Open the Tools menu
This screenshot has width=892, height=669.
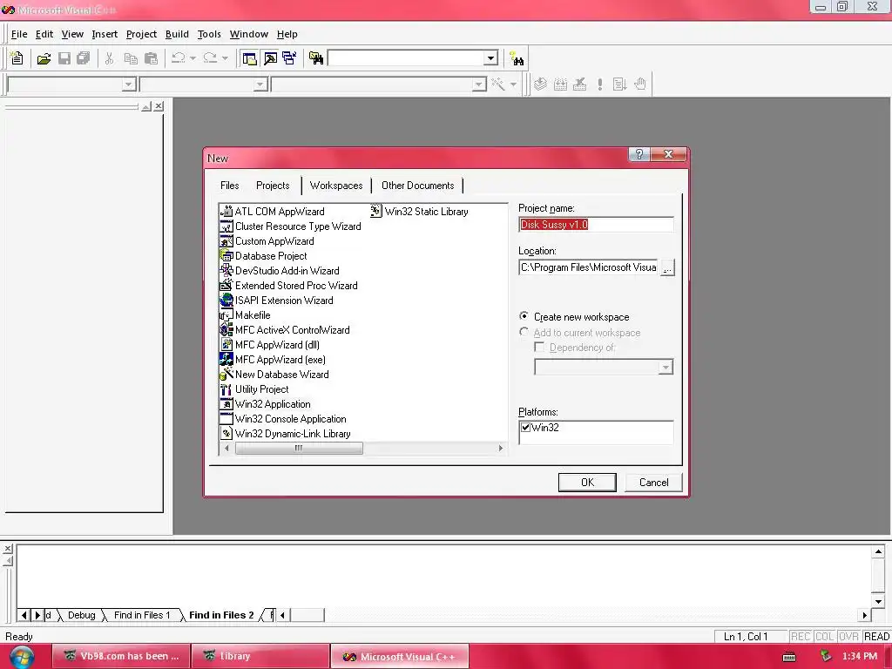(209, 34)
